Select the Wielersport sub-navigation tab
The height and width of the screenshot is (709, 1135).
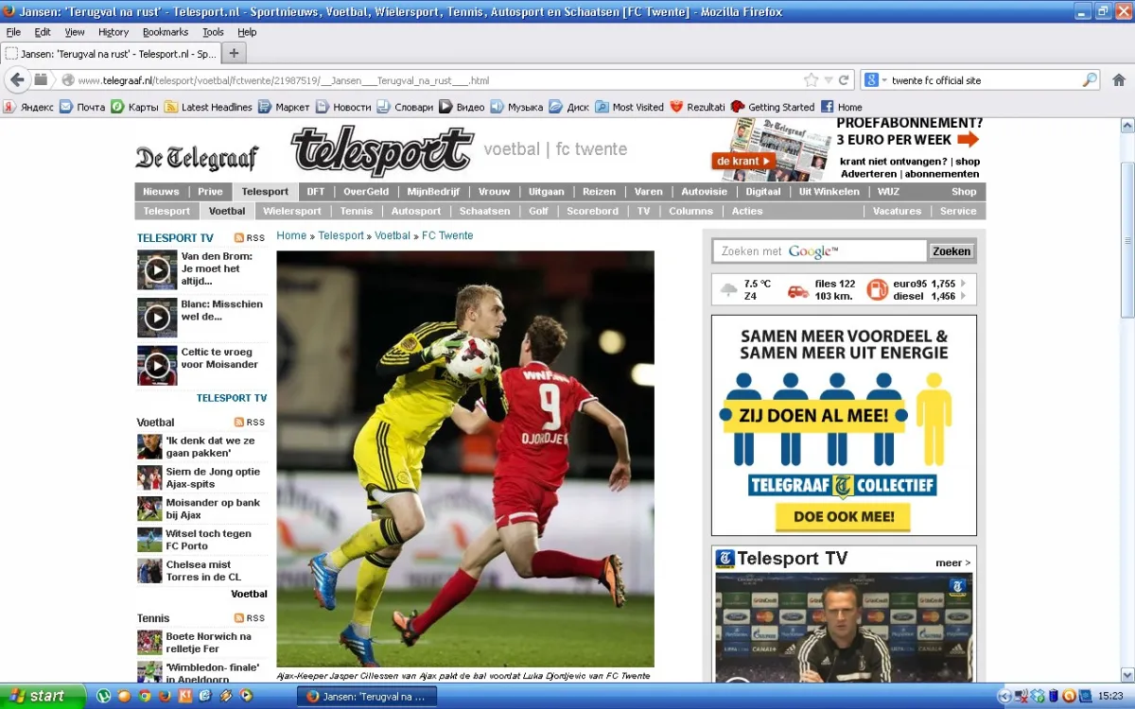292,211
